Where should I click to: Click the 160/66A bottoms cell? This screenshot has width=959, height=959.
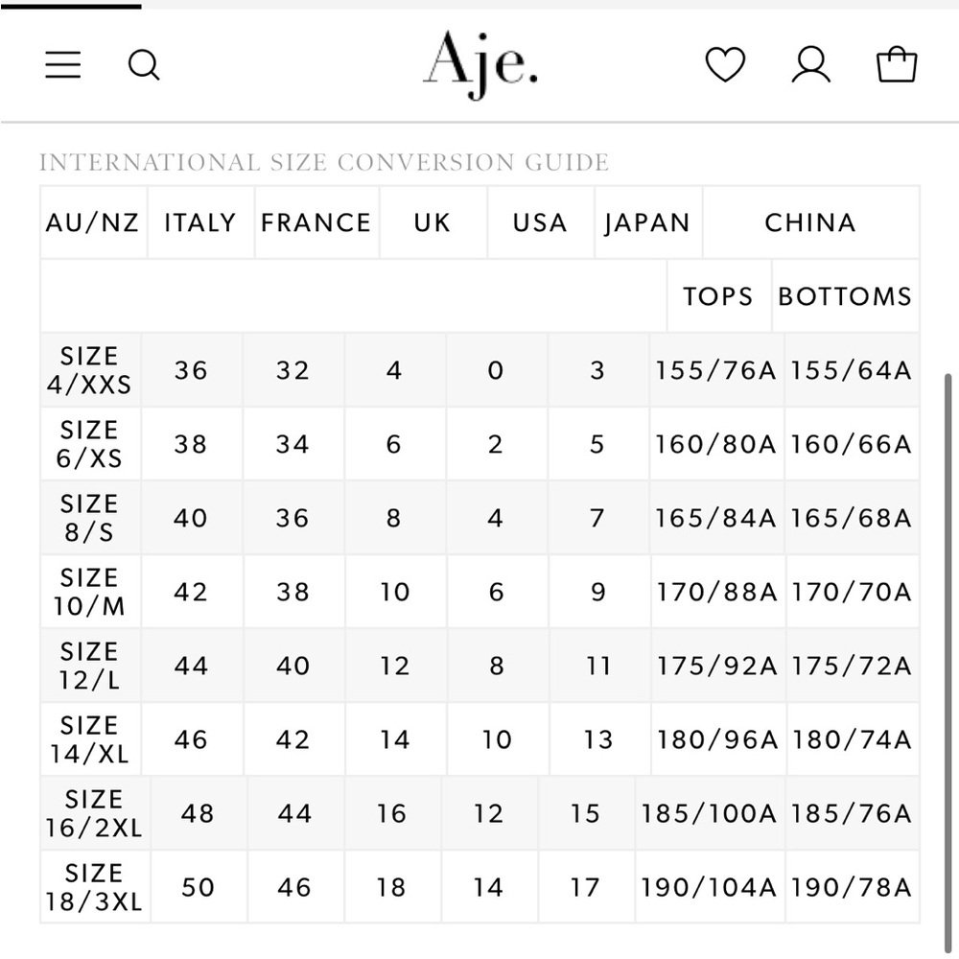852,444
